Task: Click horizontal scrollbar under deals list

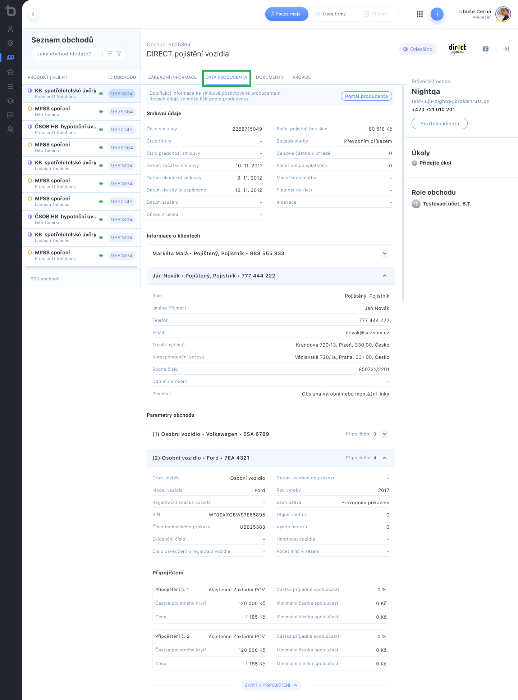Action: pos(81,267)
